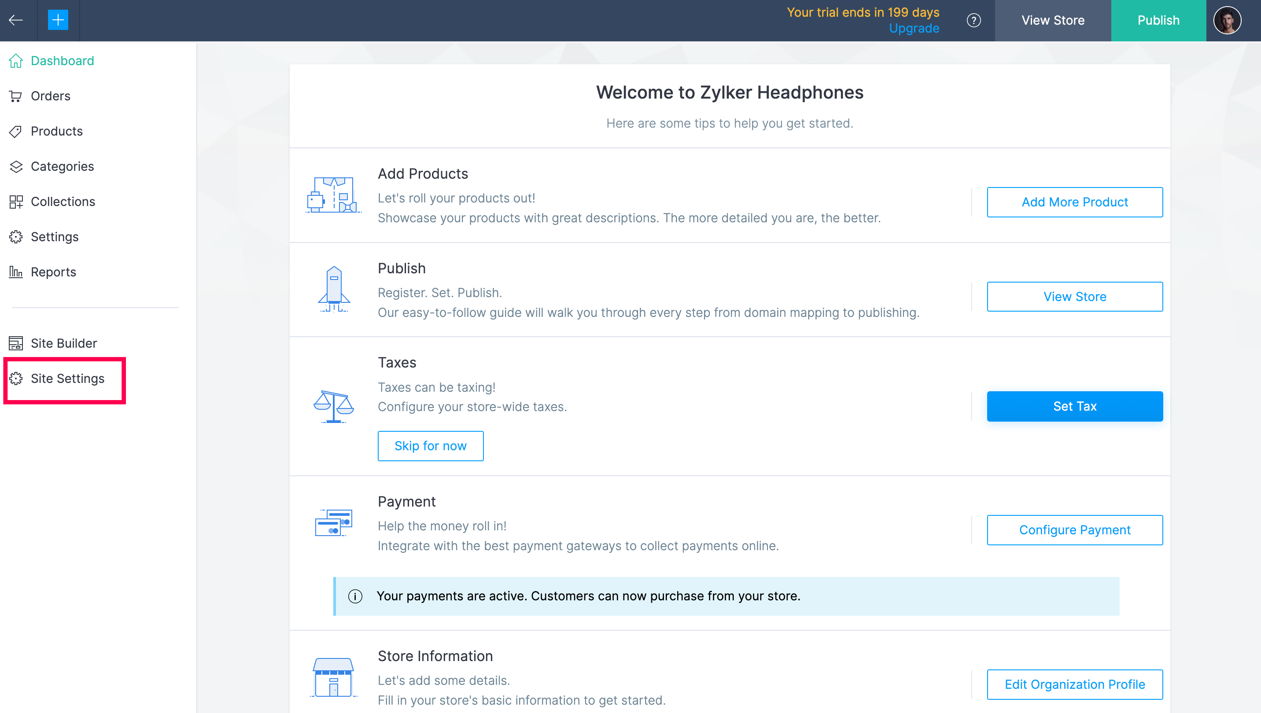
Task: Click the Orders cart icon
Action: tap(16, 96)
